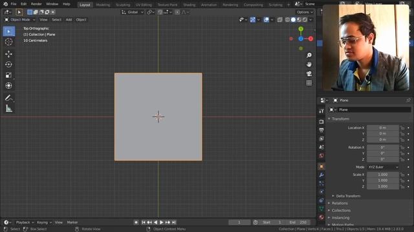Image resolution: width=414 pixels, height=232 pixels.
Task: Open the Object properties tab
Action: click(321, 166)
